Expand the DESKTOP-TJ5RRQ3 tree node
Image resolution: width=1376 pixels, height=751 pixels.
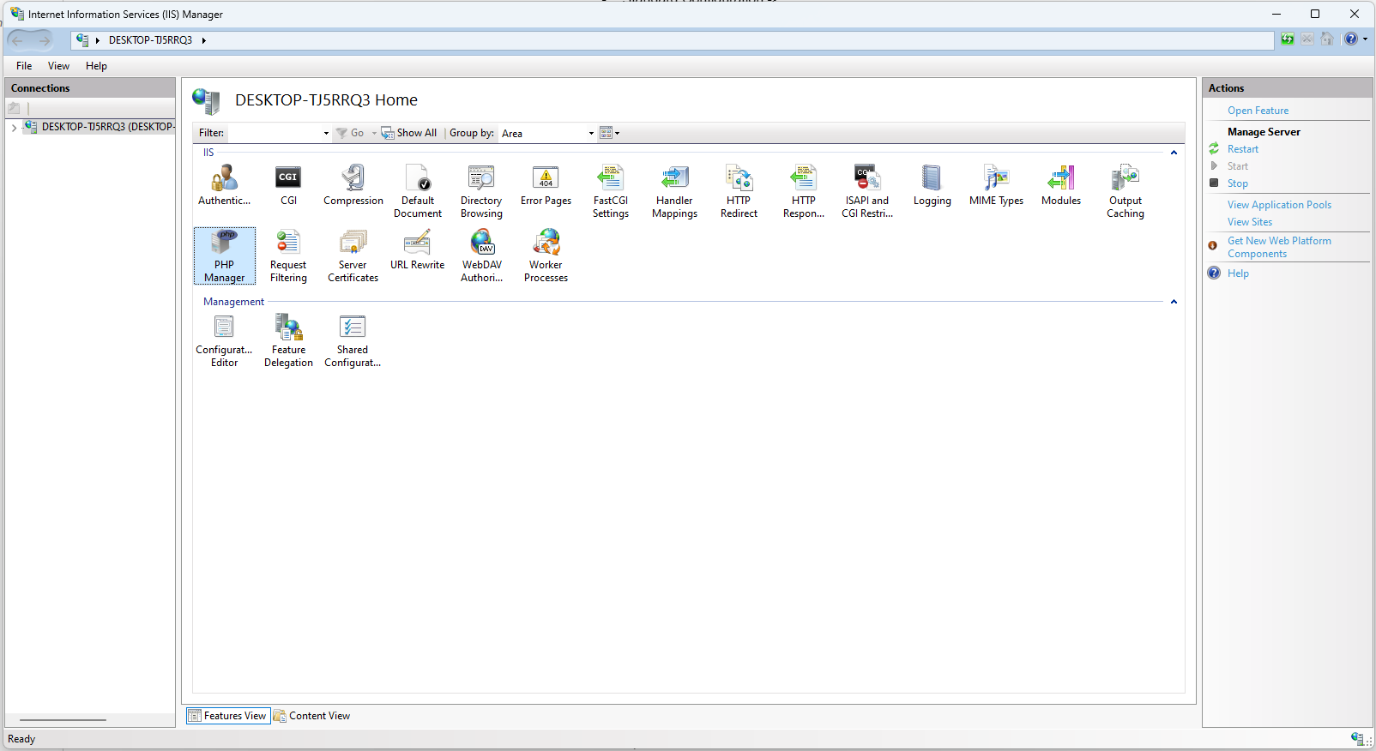pos(14,127)
